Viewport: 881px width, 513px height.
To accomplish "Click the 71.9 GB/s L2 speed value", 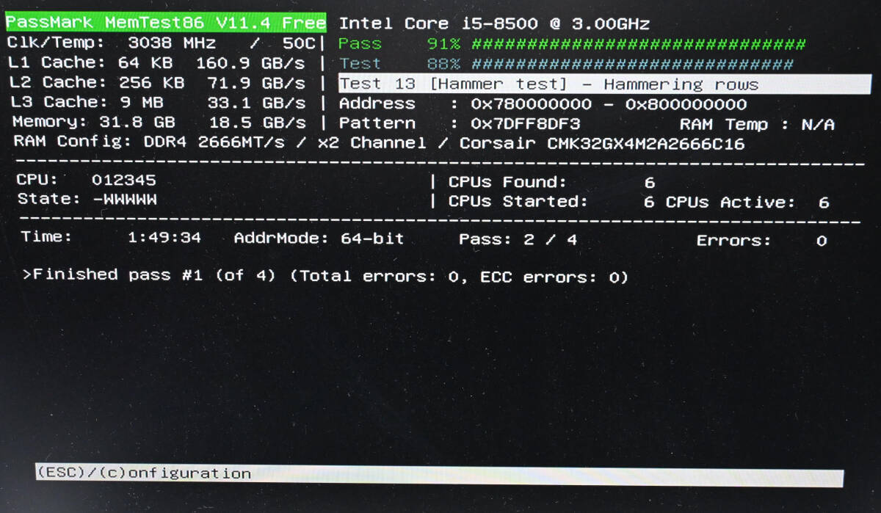I will tap(256, 82).
